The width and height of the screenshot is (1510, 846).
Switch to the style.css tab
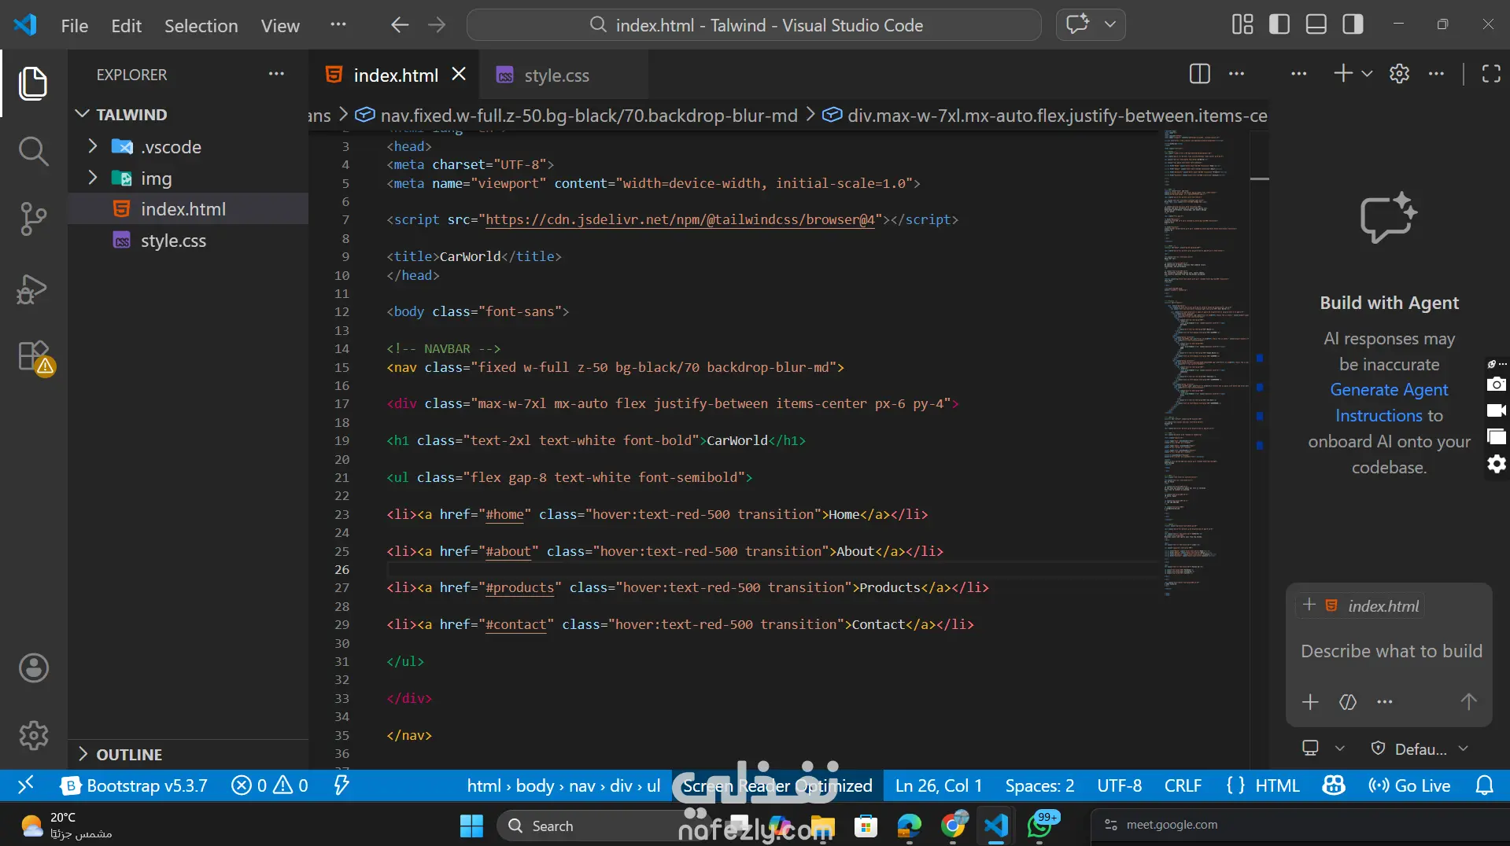click(x=557, y=75)
